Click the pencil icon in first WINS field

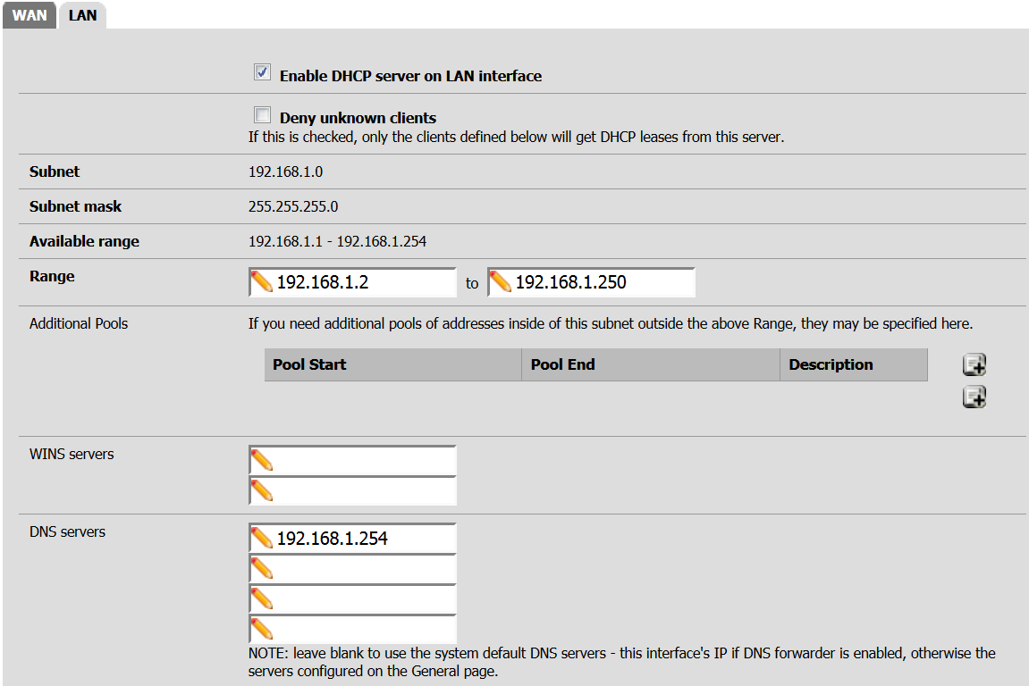[x=262, y=461]
